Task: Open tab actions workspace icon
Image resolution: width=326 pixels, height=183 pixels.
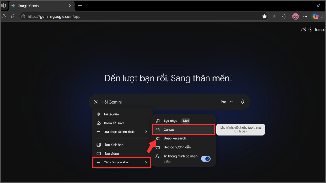Action: point(4,5)
